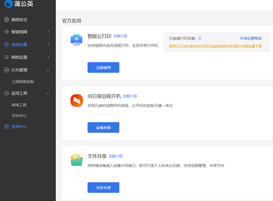Select 网络设置 menu label
Screen dimensions: 273x201
pos(19,57)
